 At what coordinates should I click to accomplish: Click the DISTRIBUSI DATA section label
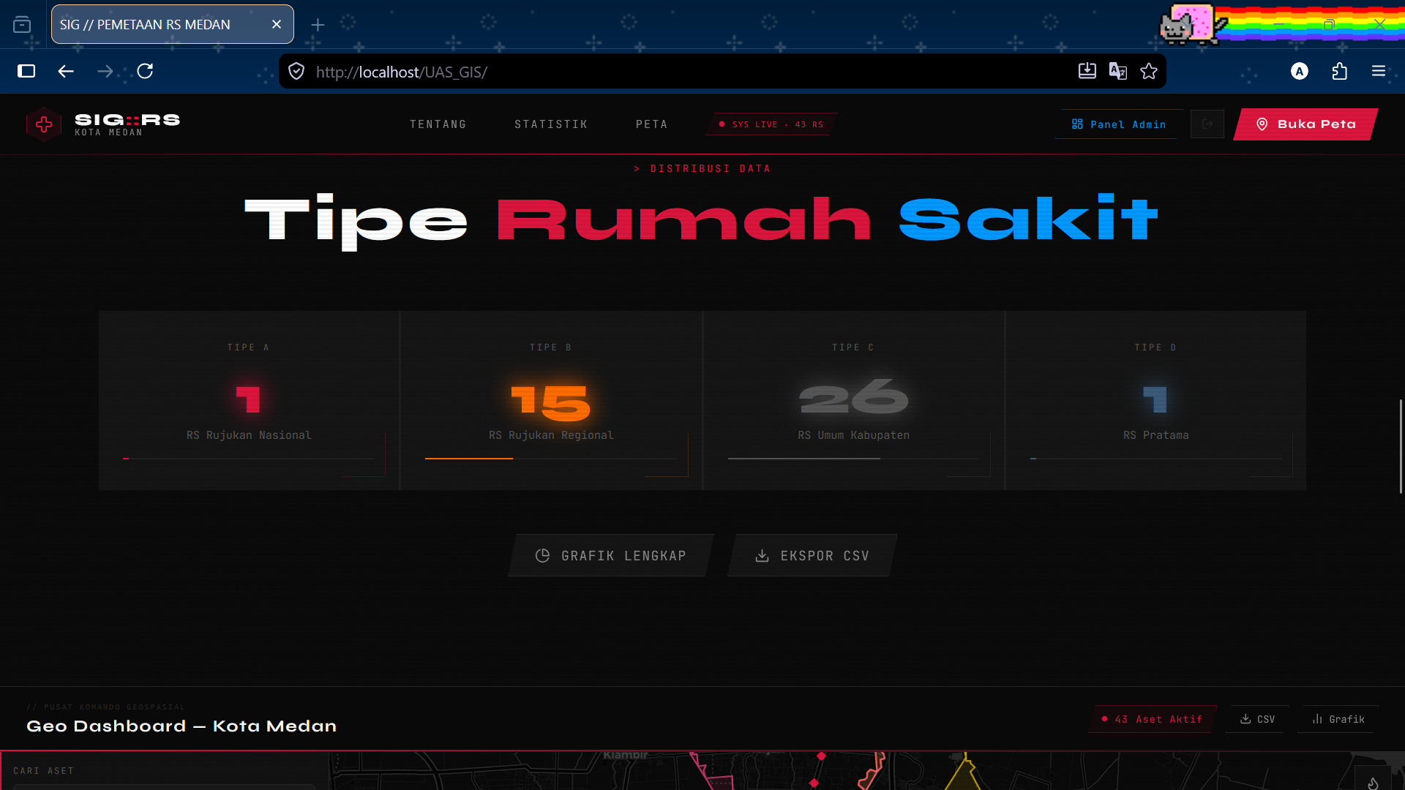(x=702, y=169)
